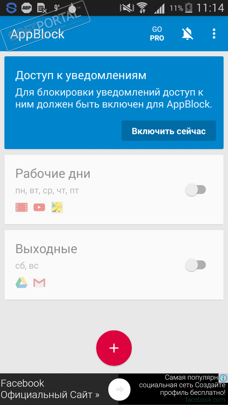Tap the Gmail icon in Выходные

tap(39, 283)
